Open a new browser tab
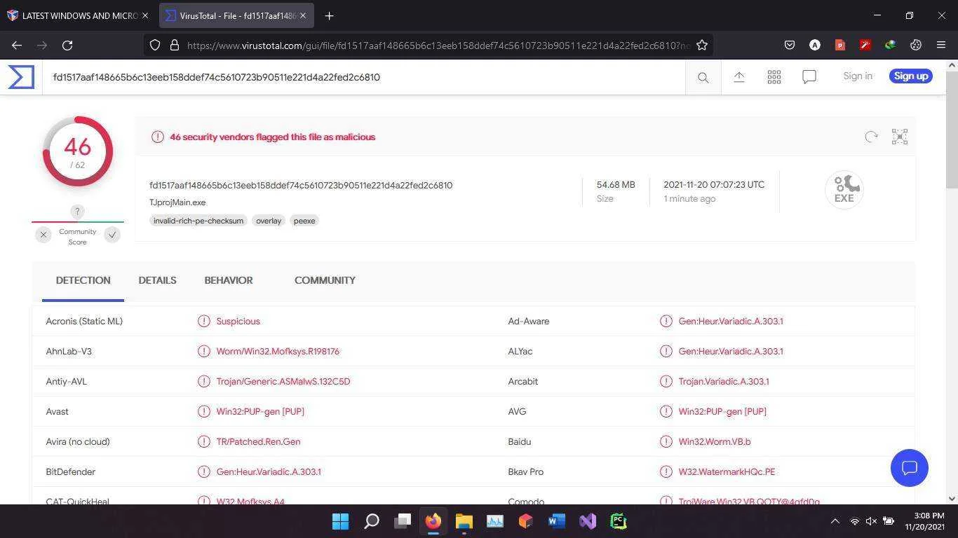Viewport: 958px width, 538px height. (329, 15)
